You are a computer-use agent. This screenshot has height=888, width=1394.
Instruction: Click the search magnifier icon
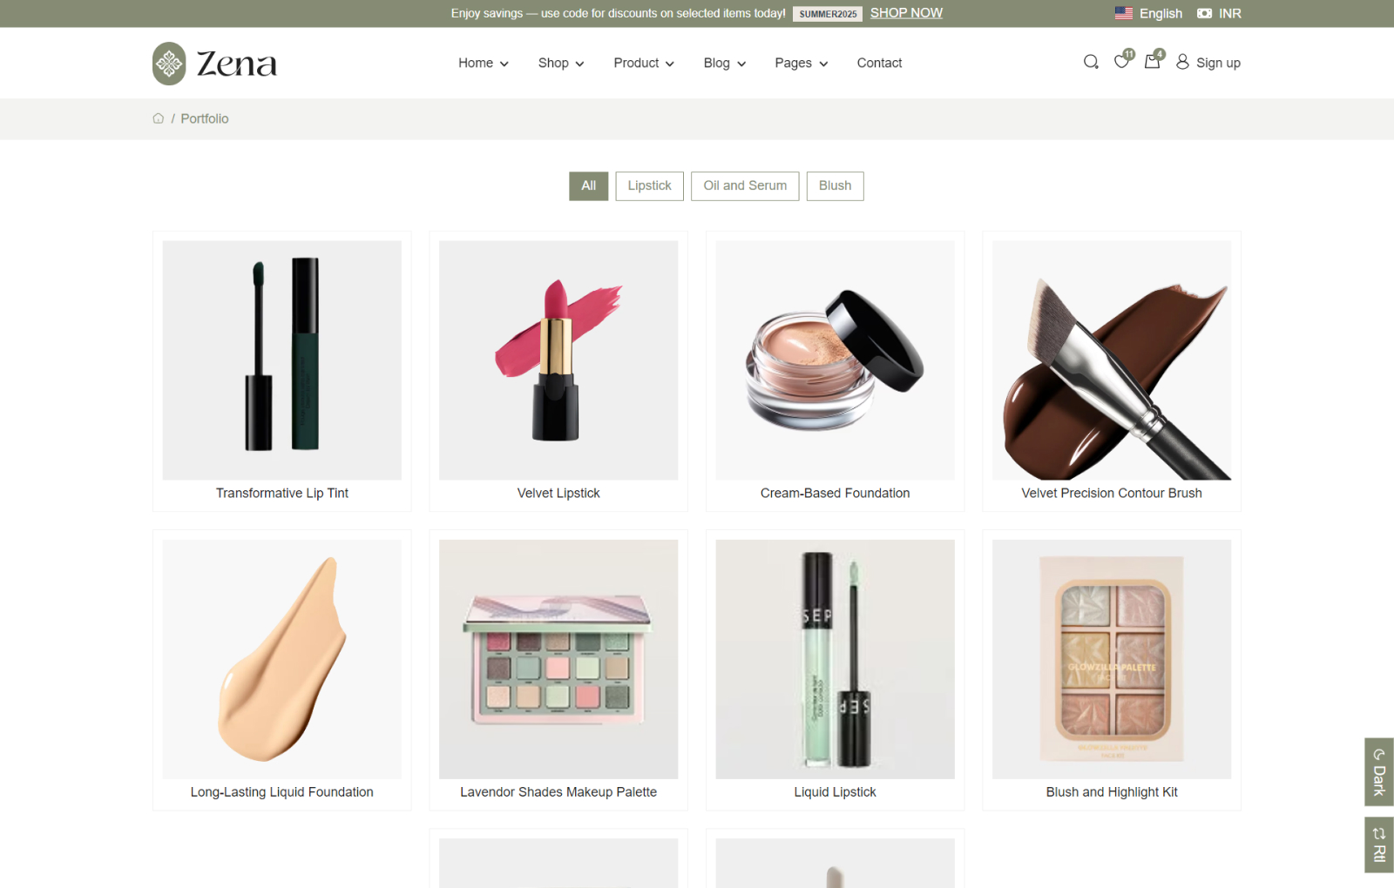pyautogui.click(x=1090, y=62)
